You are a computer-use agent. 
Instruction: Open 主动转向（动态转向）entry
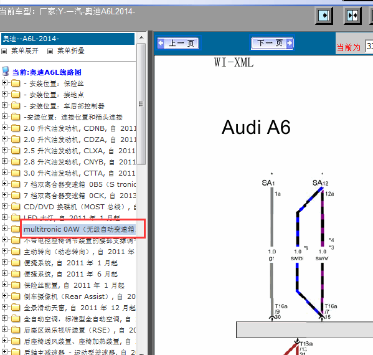click(x=79, y=252)
